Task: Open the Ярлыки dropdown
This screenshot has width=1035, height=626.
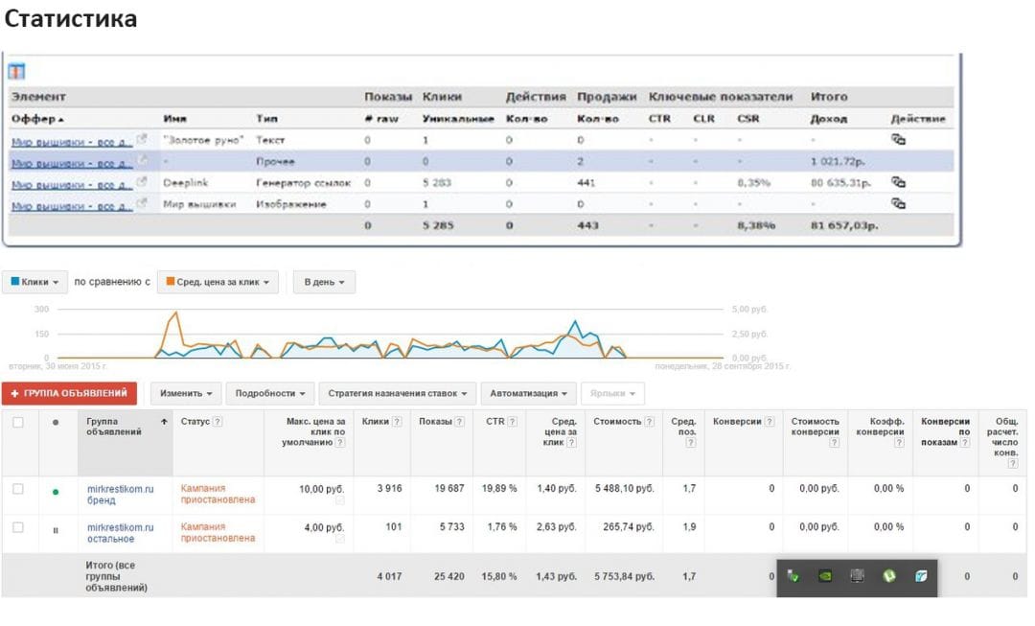Action: [612, 394]
